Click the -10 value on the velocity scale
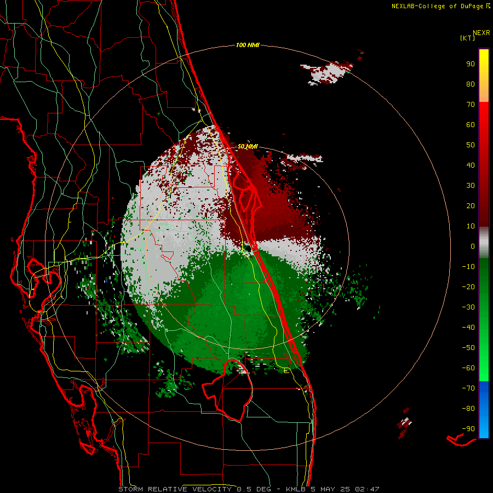Viewport: 493px width, 493px height. 468,267
